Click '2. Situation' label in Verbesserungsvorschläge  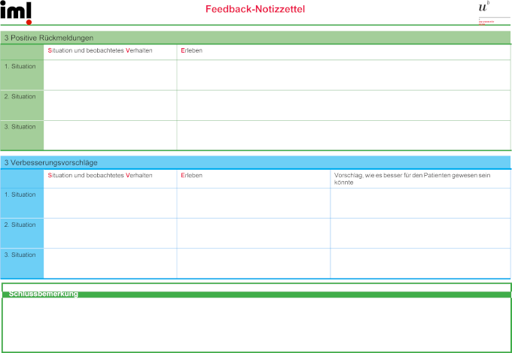click(x=20, y=225)
